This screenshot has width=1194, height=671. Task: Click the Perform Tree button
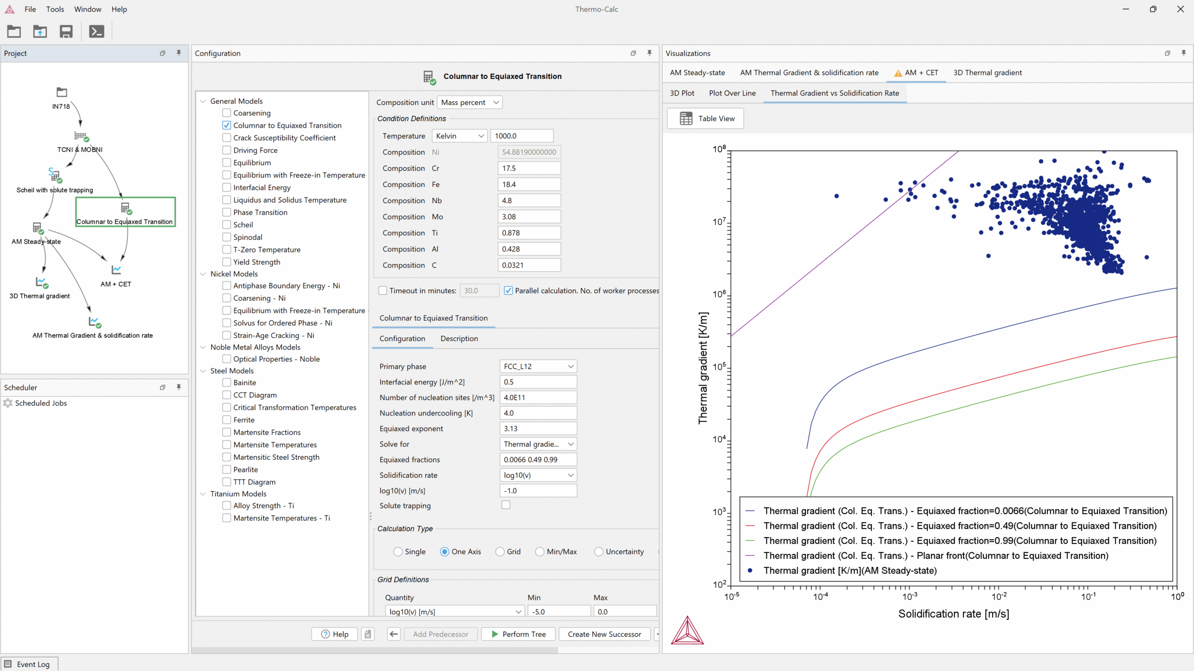[x=518, y=634]
